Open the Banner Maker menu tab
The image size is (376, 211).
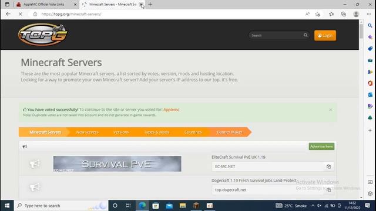(x=230, y=132)
